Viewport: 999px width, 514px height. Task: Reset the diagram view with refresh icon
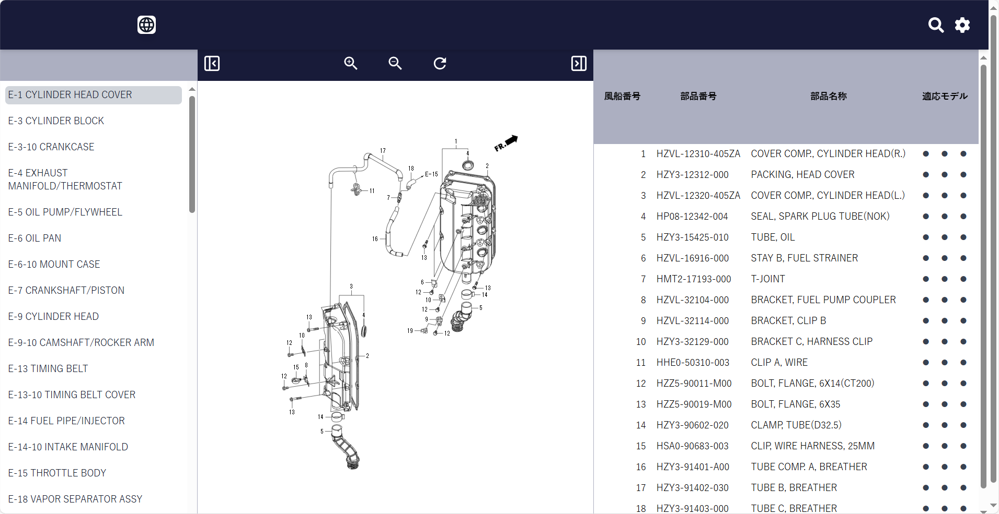440,64
